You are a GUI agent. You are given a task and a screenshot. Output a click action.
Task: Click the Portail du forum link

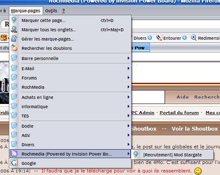point(179,113)
